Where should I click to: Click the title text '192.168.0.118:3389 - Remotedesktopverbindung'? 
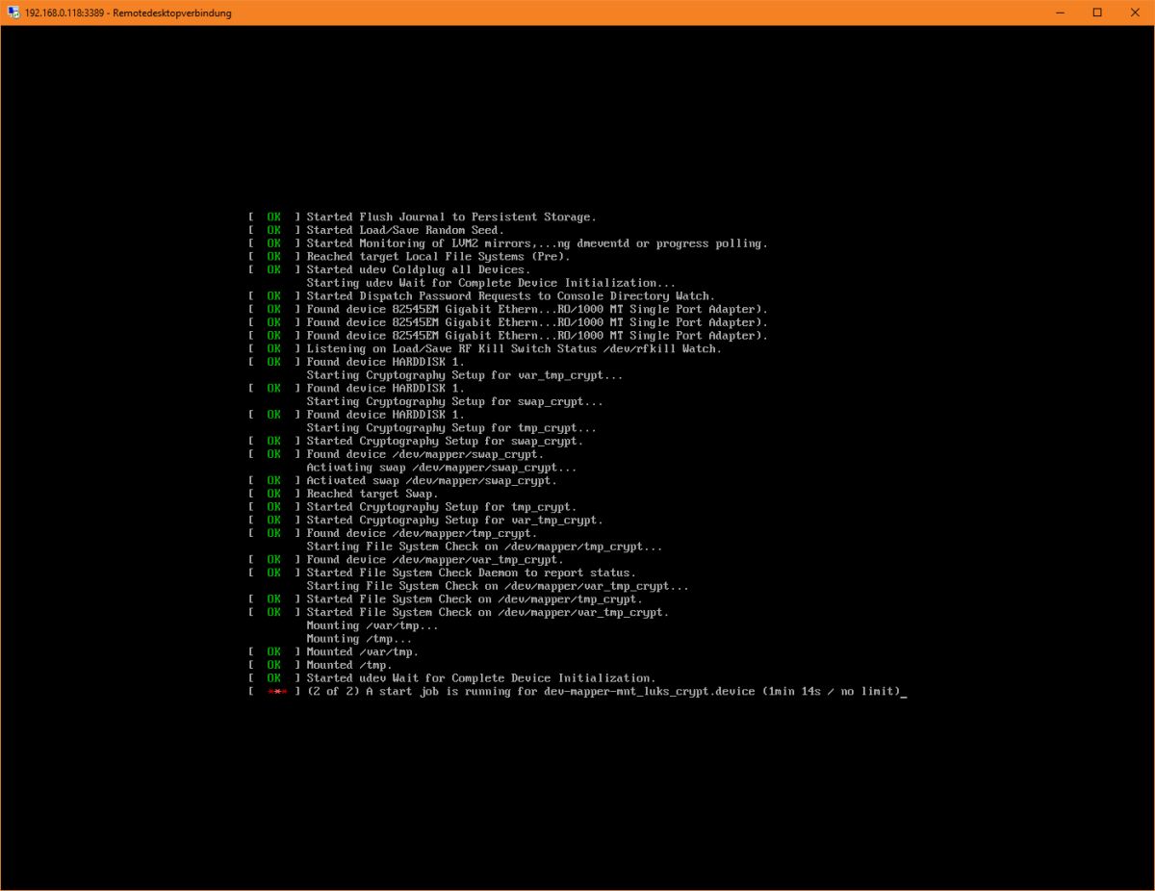[128, 13]
